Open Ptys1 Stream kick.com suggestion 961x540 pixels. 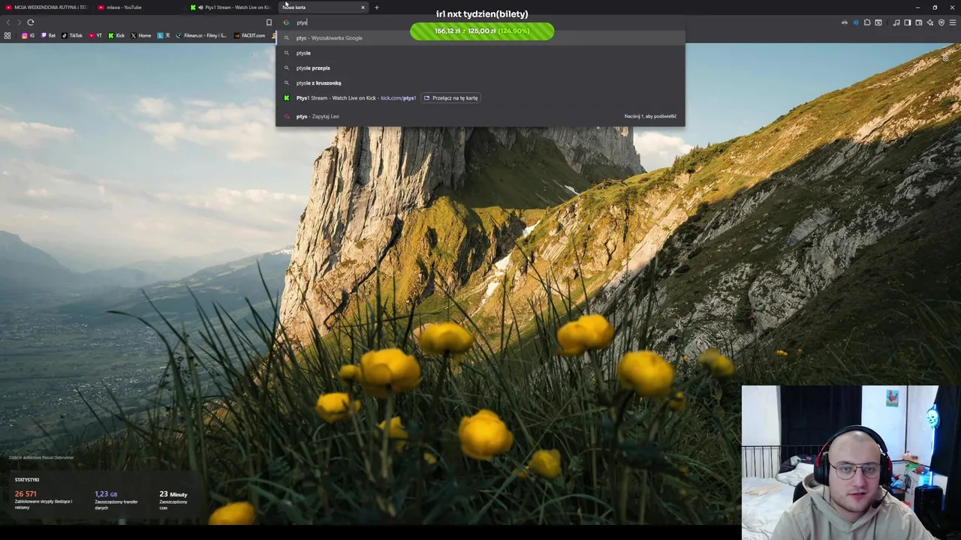(480, 97)
